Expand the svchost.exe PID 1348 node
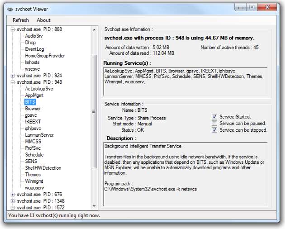Image resolution: width=285 pixels, height=229 pixels. [12, 201]
